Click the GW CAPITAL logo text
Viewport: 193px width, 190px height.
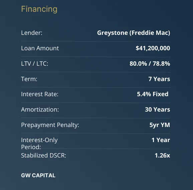tap(38, 175)
